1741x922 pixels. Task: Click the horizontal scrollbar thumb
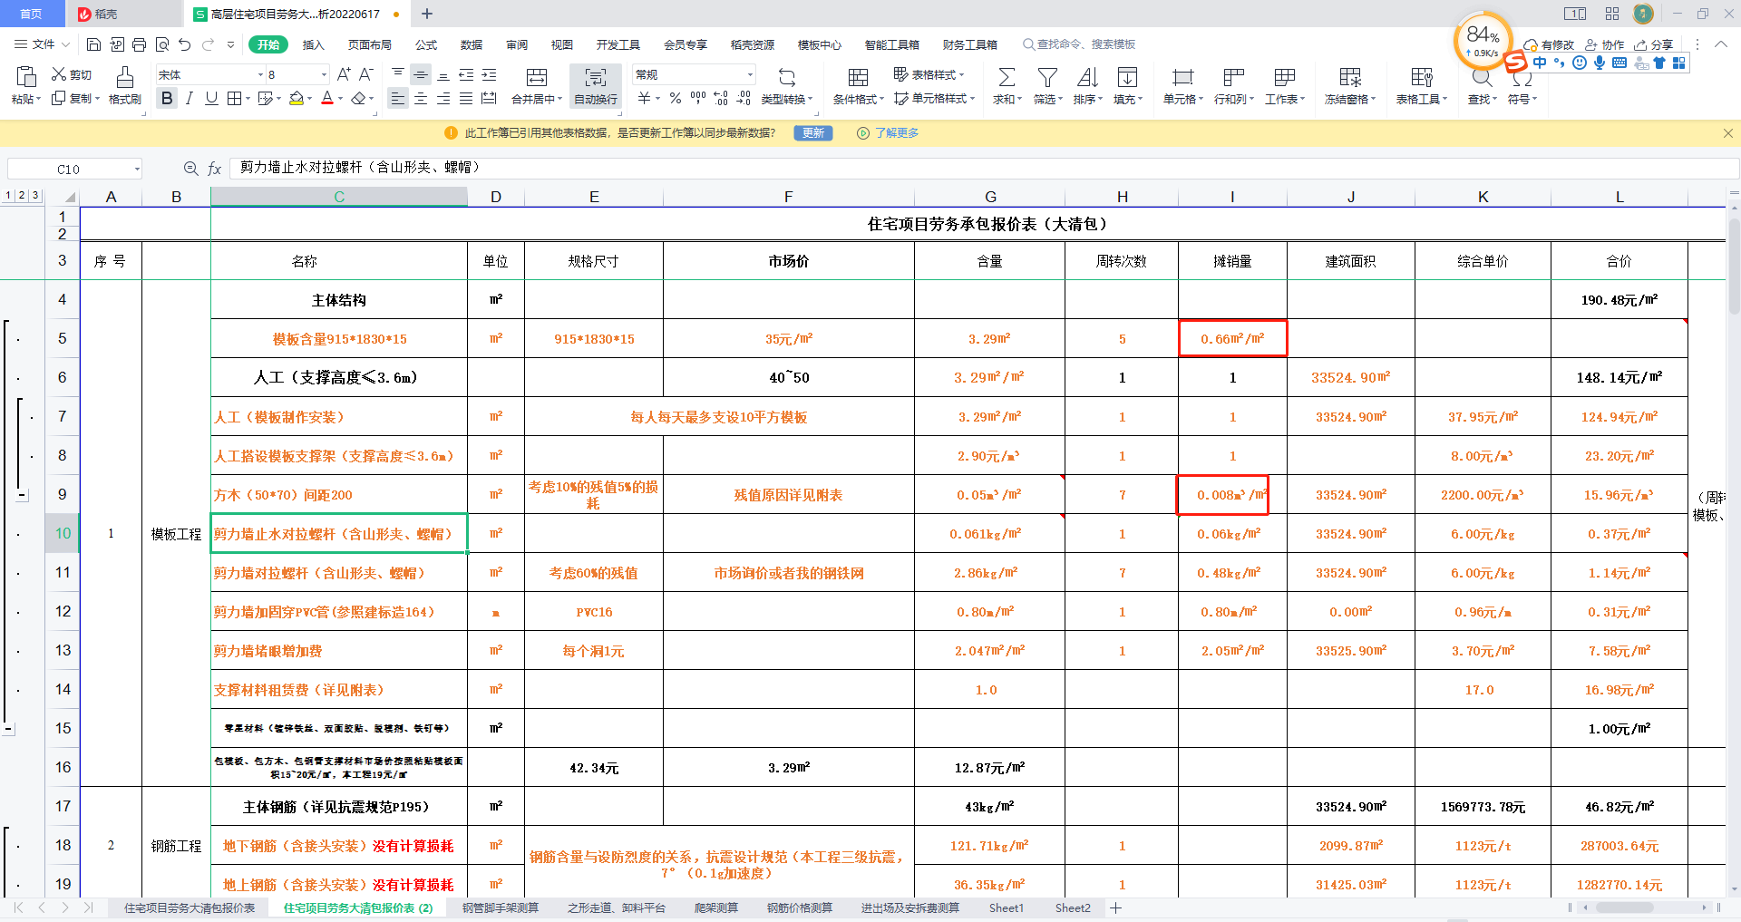coord(1624,907)
